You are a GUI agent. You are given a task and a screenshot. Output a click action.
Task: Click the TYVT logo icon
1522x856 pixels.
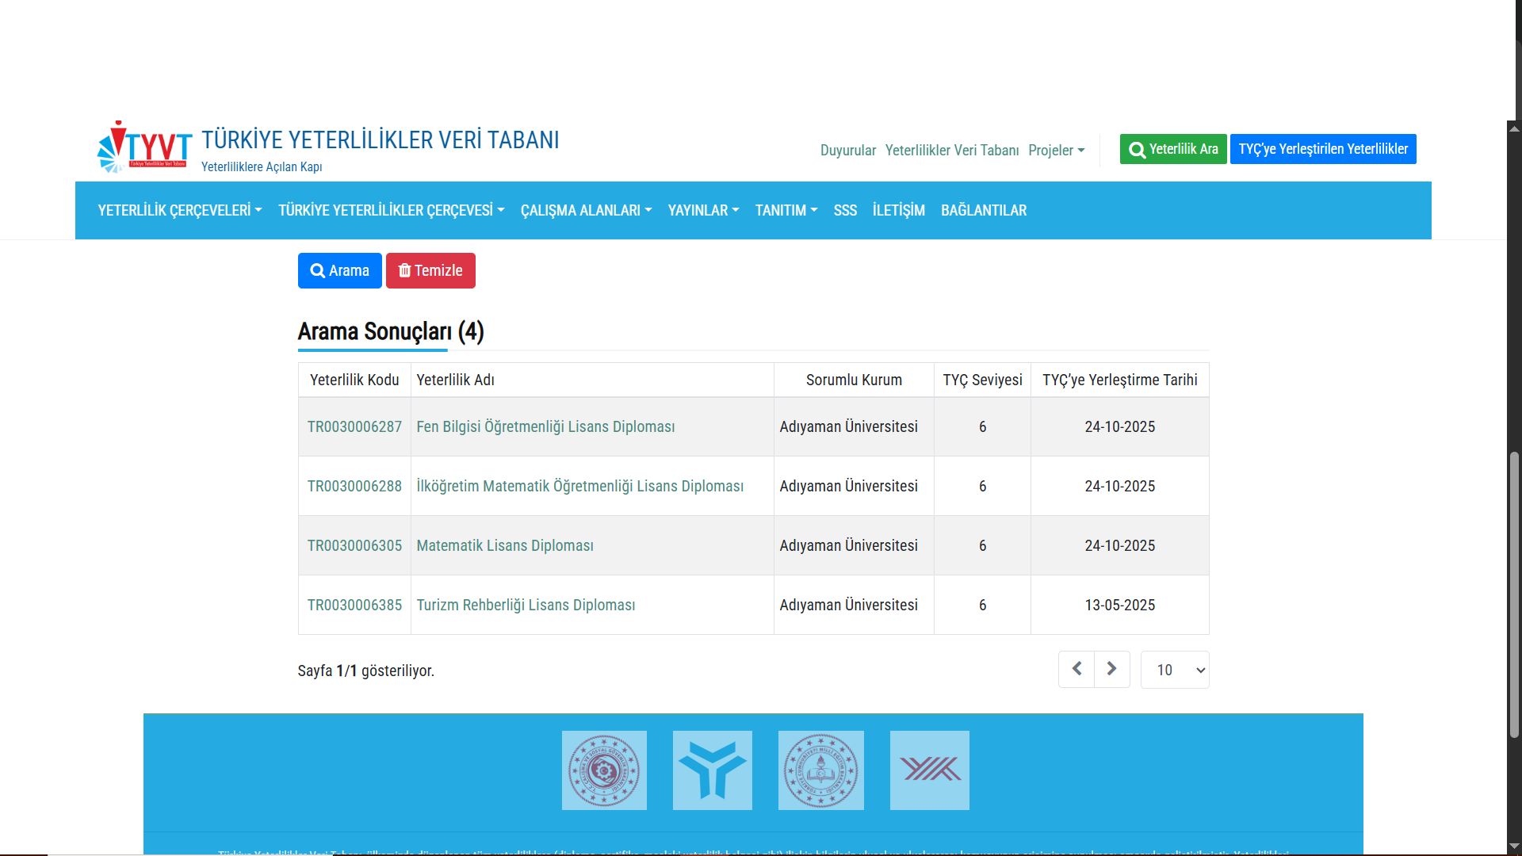tap(143, 147)
